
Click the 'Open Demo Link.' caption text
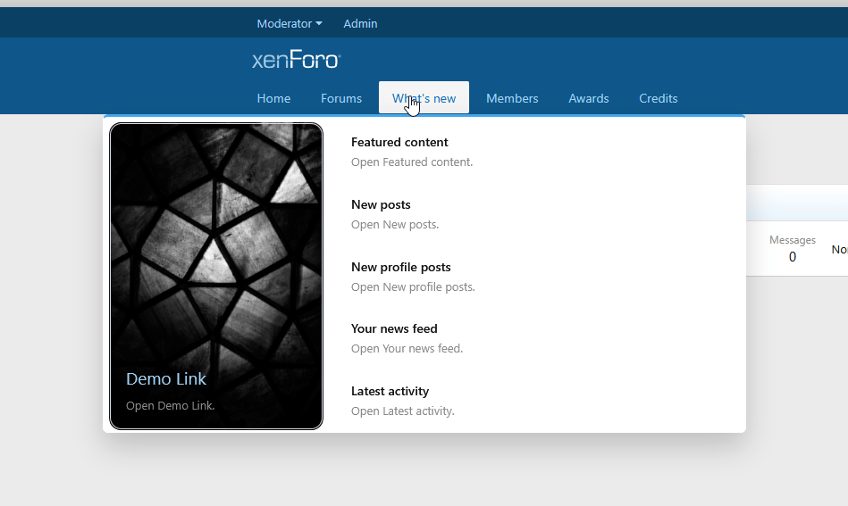170,405
